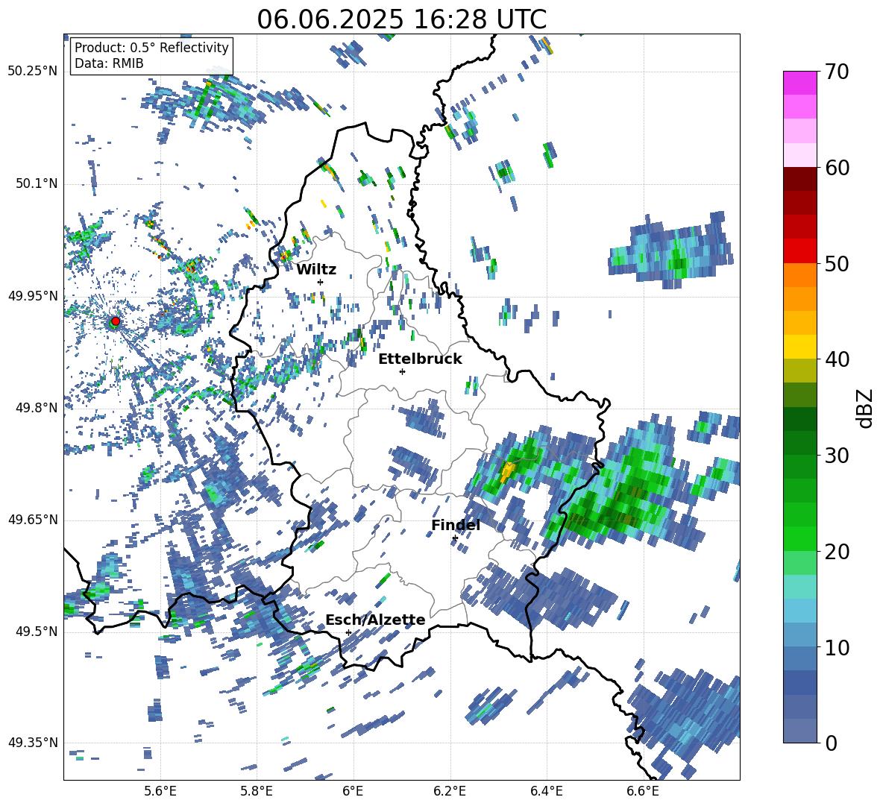Image resolution: width=883 pixels, height=806 pixels.
Task: Click the cross marker below the Wiltz label
Action: click(x=321, y=282)
